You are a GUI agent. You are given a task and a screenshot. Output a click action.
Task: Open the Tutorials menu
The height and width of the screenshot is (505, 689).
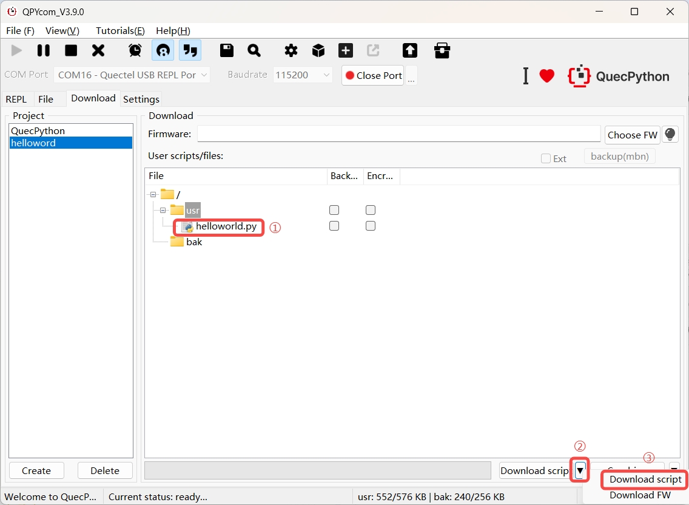click(120, 30)
